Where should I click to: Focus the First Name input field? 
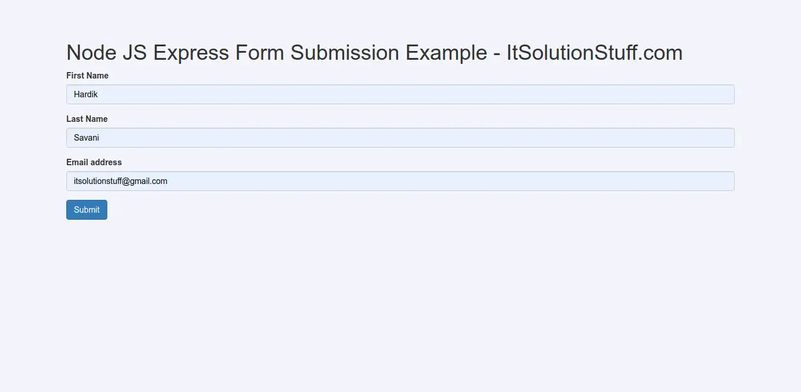400,94
